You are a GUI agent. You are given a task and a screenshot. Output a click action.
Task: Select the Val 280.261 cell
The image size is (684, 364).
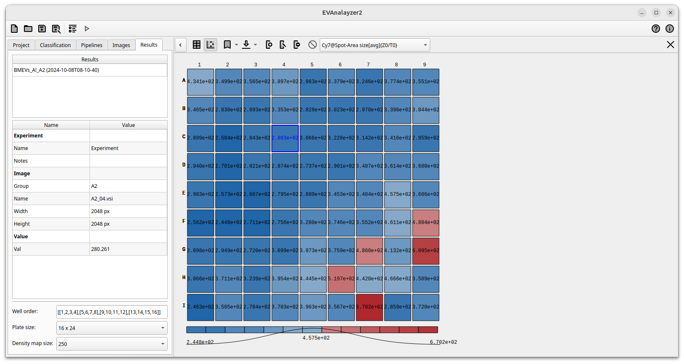pyautogui.click(x=129, y=249)
